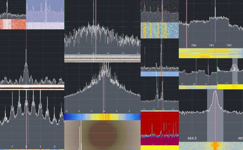Open the noisy blue waterfall with yellow stripes
Viewport: 243px width, 150px height.
tap(160, 30)
